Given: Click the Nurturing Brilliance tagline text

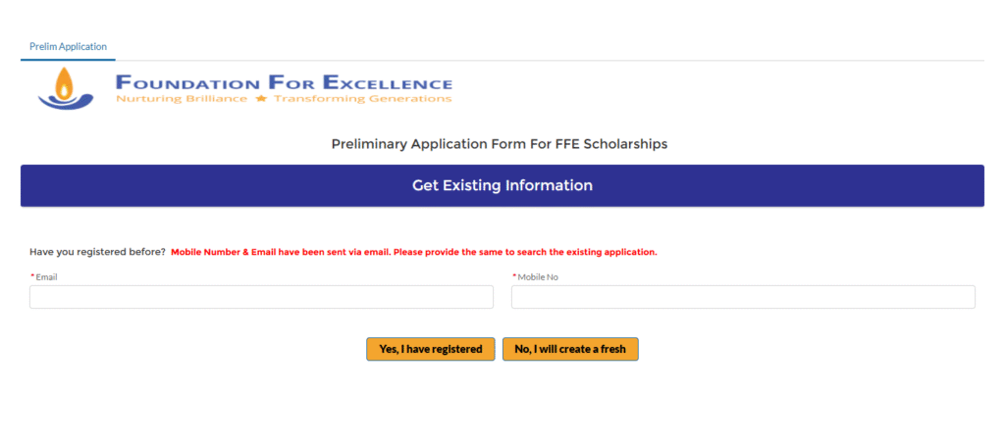Looking at the screenshot, I should (182, 99).
